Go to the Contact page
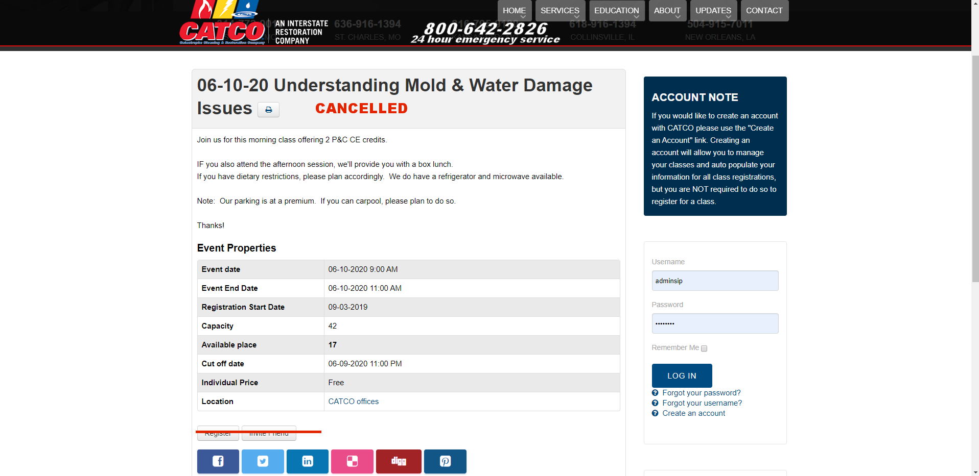The image size is (979, 476). [764, 11]
